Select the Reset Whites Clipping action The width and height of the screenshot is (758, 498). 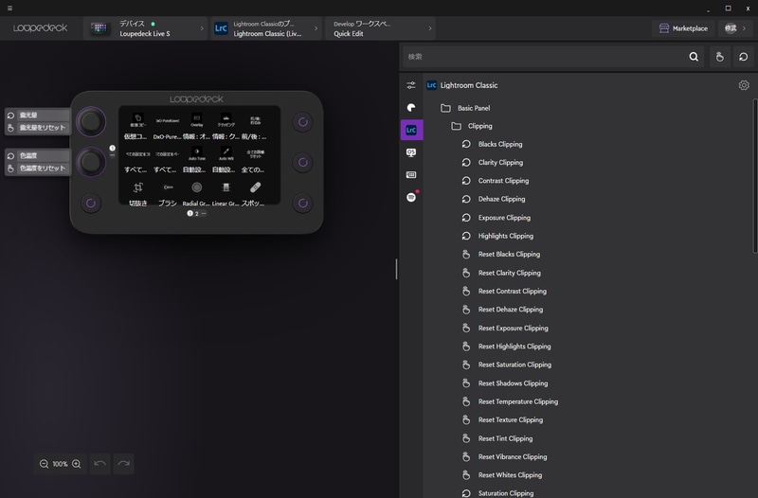(510, 475)
